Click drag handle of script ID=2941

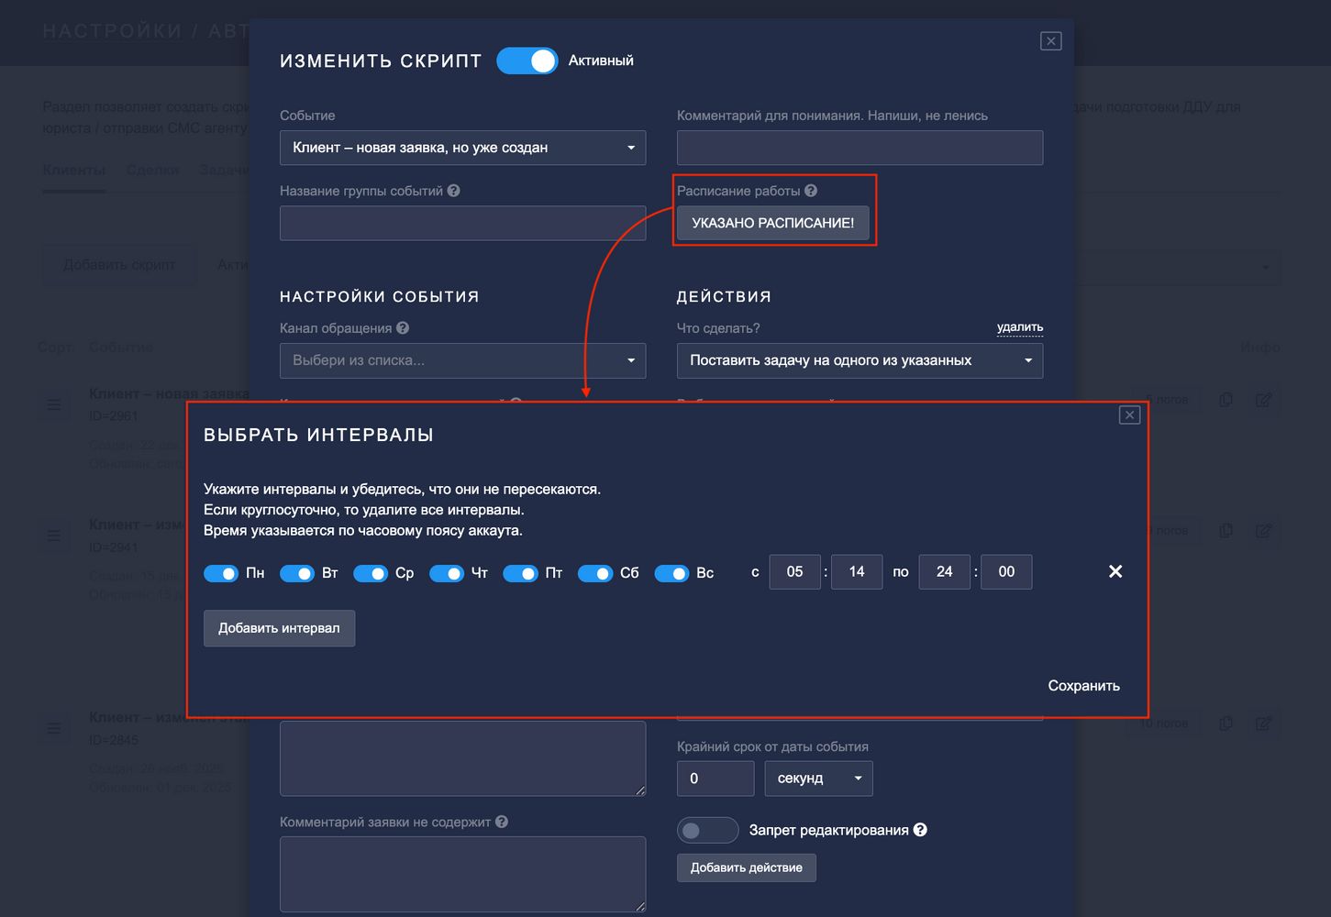(54, 536)
